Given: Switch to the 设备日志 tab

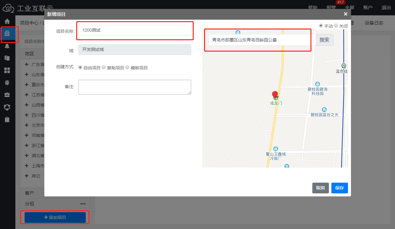Looking at the screenshot, I should coord(374,23).
